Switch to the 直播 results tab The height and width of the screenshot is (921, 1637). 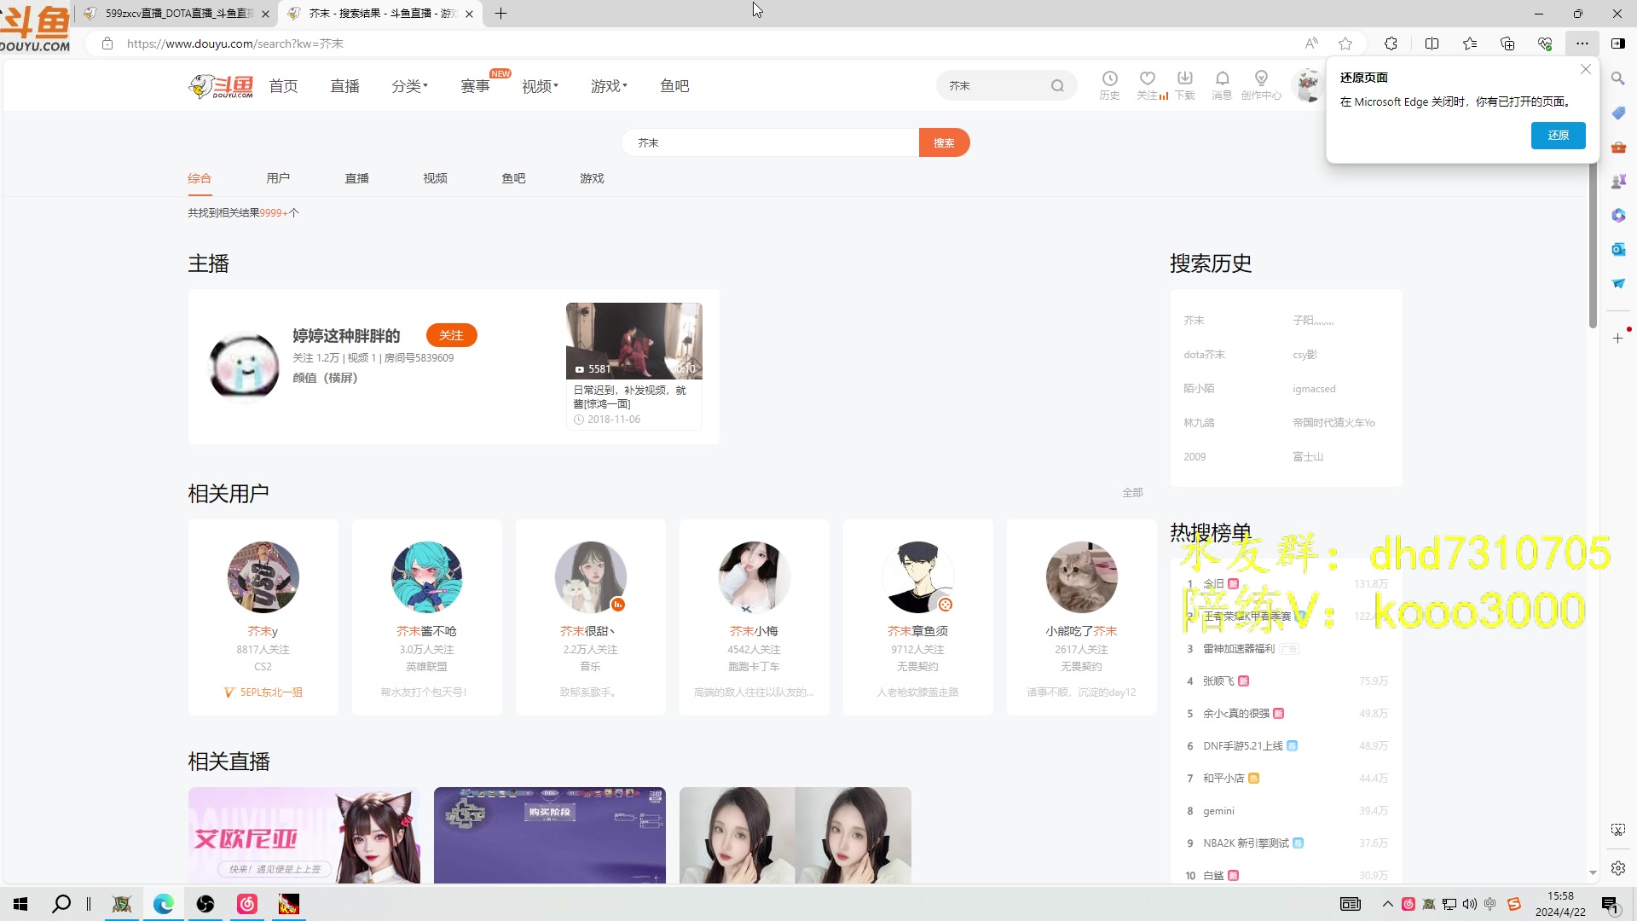(x=356, y=178)
